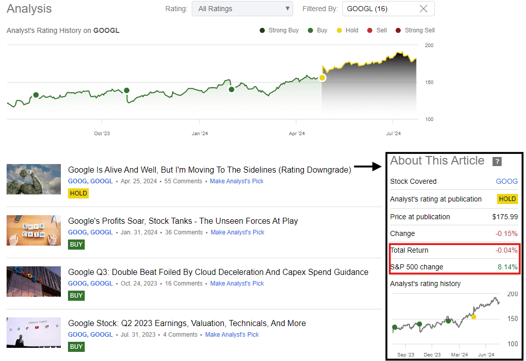The width and height of the screenshot is (526, 361).
Task: Click the green Buy legend dot
Action: coord(310,30)
